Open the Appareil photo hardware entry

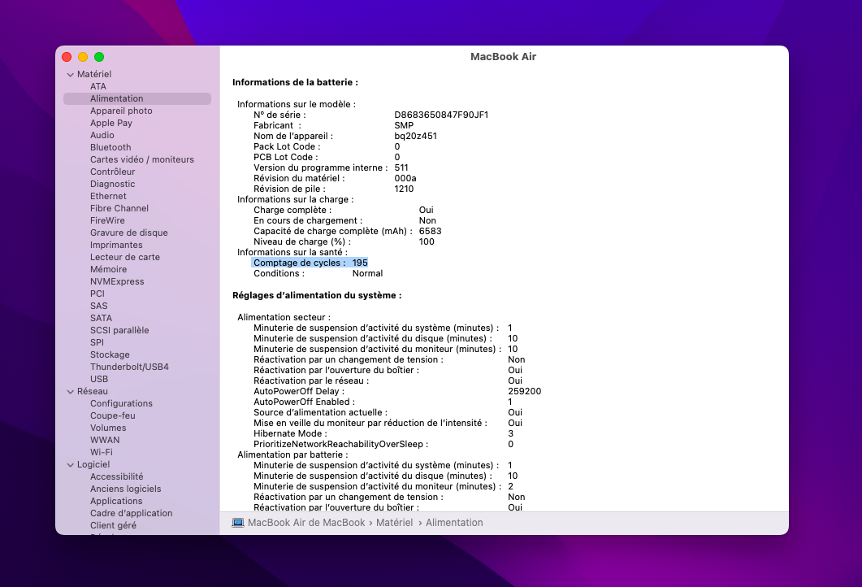pyautogui.click(x=121, y=111)
